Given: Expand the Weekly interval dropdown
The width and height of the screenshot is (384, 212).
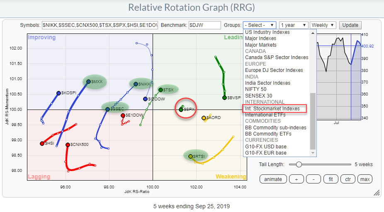Looking at the screenshot, I should point(323,25).
